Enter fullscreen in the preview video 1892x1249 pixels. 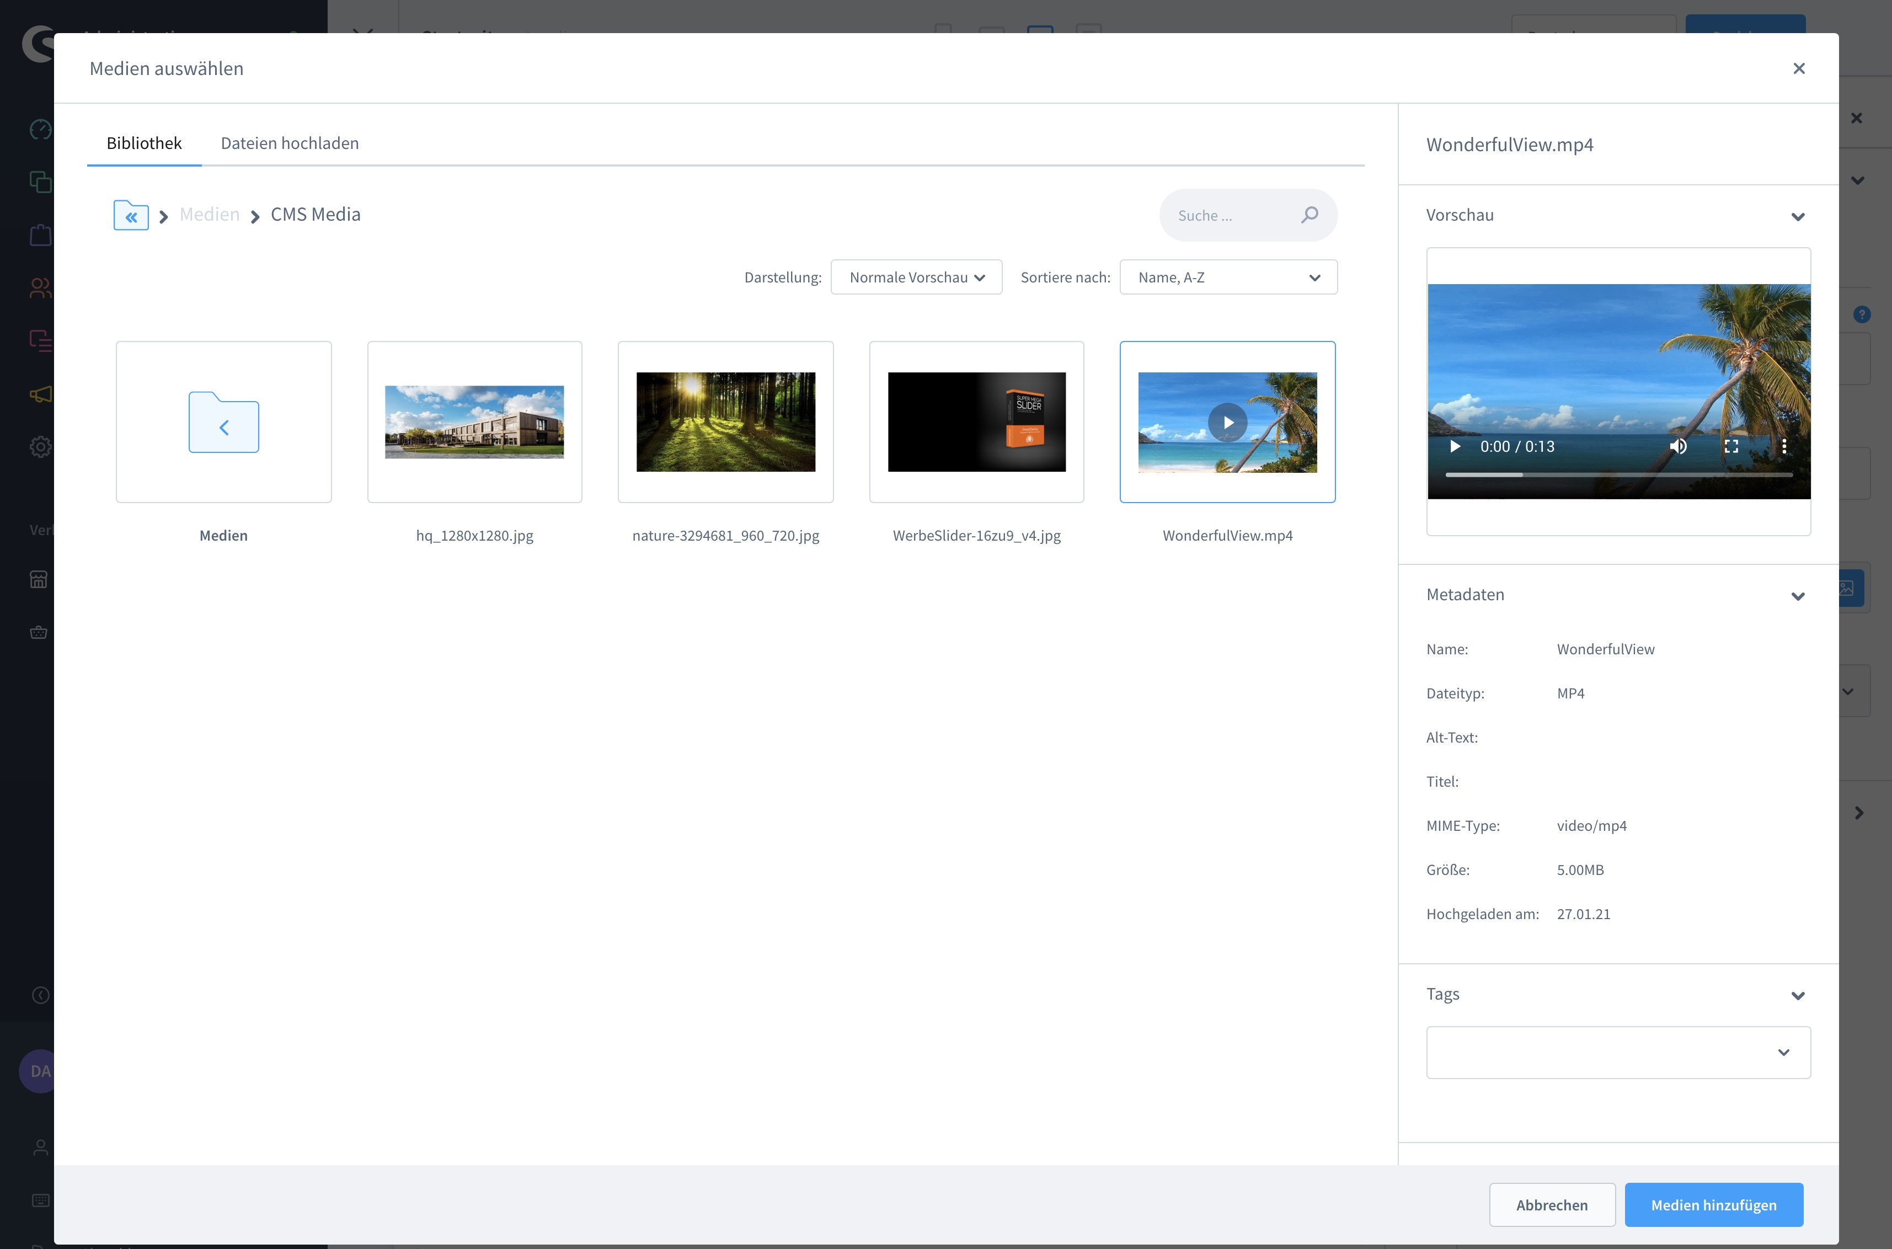click(x=1731, y=446)
